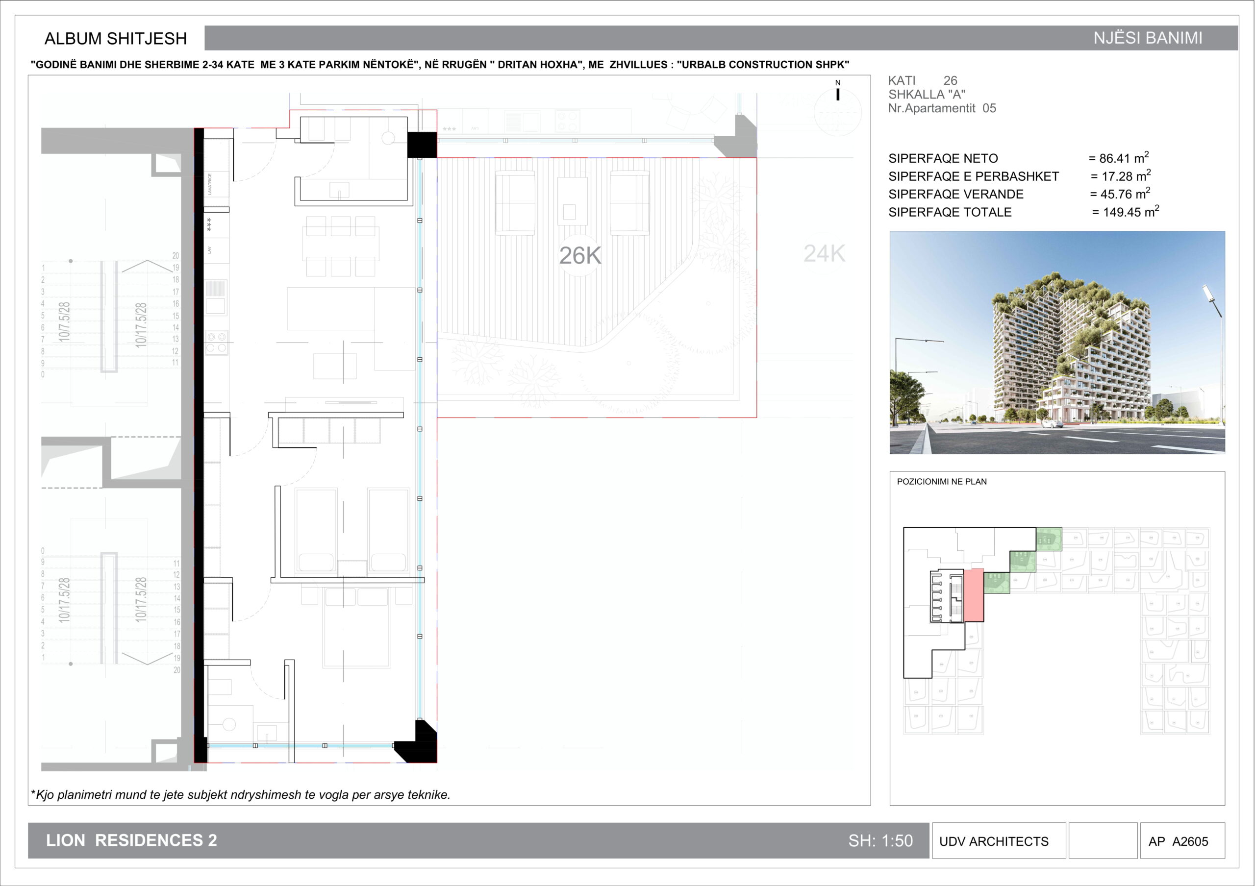Screen dimensions: 1255x886
Task: Click the 26K terrace level label
Action: [580, 256]
